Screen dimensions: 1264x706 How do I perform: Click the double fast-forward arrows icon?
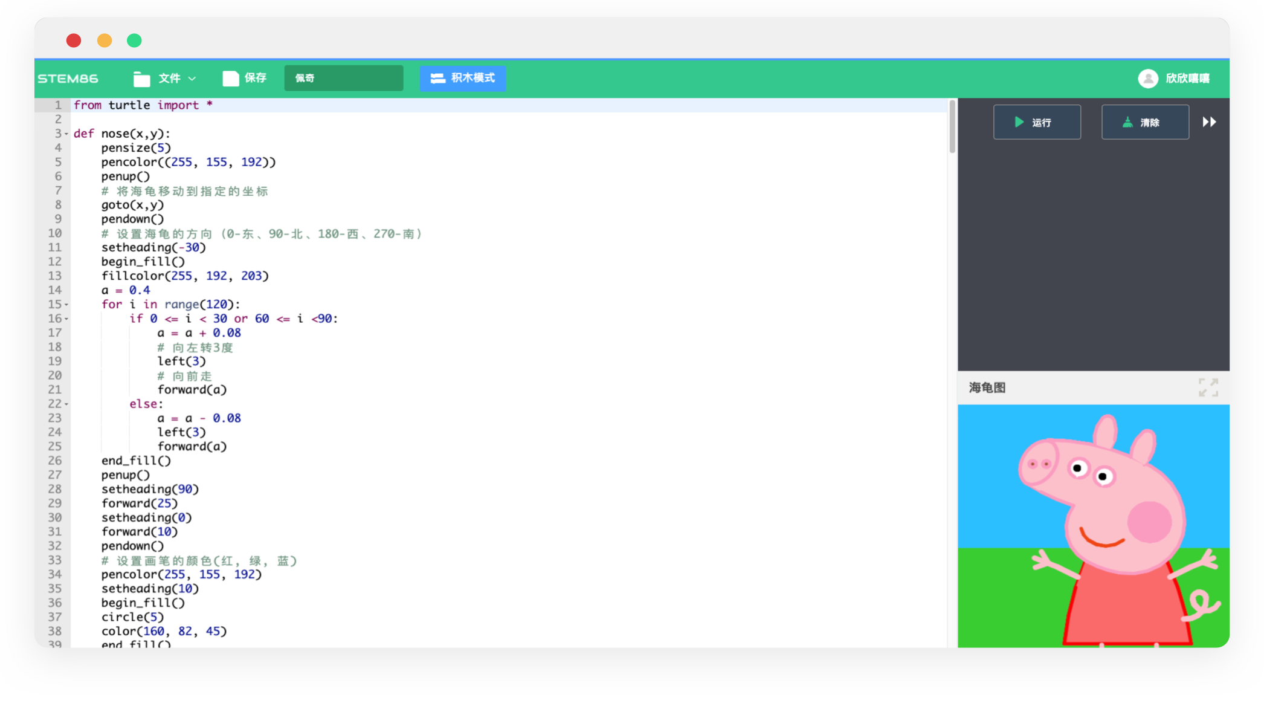pos(1210,121)
